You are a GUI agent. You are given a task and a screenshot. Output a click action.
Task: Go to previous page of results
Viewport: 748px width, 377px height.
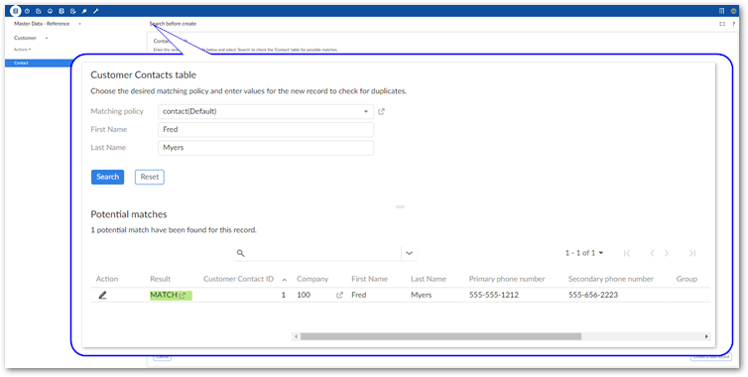pos(652,253)
